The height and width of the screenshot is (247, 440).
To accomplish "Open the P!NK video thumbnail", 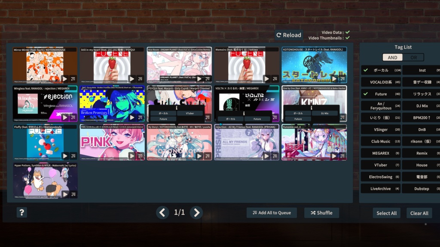I will (x=112, y=142).
